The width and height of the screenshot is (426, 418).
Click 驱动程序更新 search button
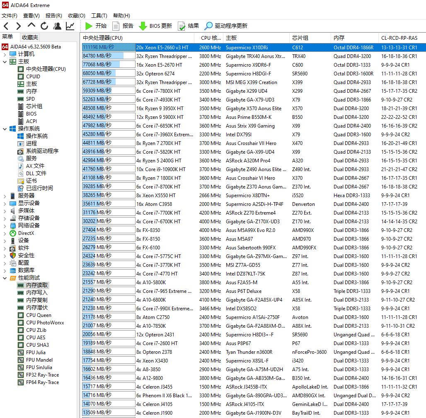[226, 26]
